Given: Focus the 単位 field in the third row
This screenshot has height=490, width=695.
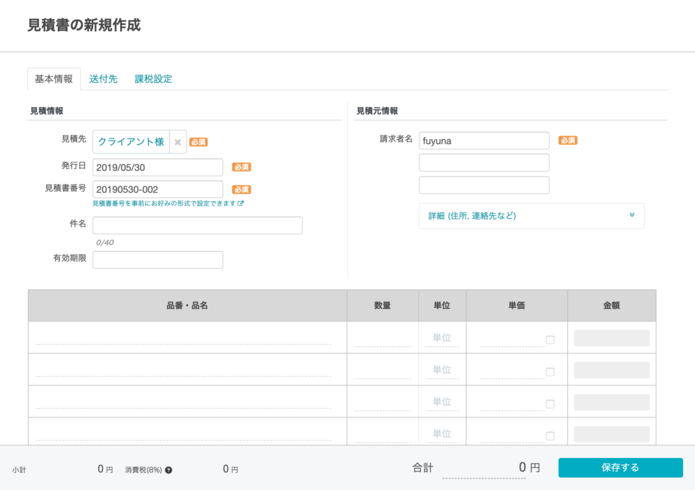Looking at the screenshot, I should [x=442, y=401].
